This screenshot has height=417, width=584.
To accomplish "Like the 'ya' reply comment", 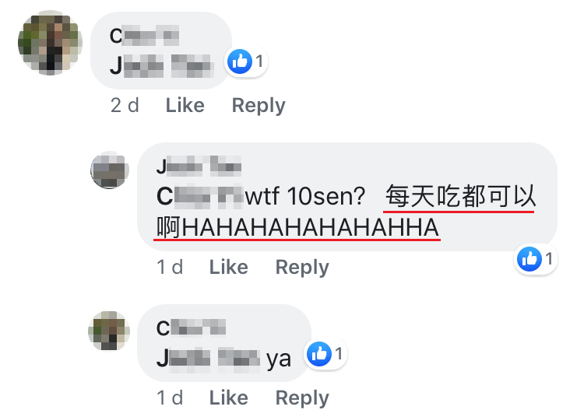I will [x=229, y=398].
